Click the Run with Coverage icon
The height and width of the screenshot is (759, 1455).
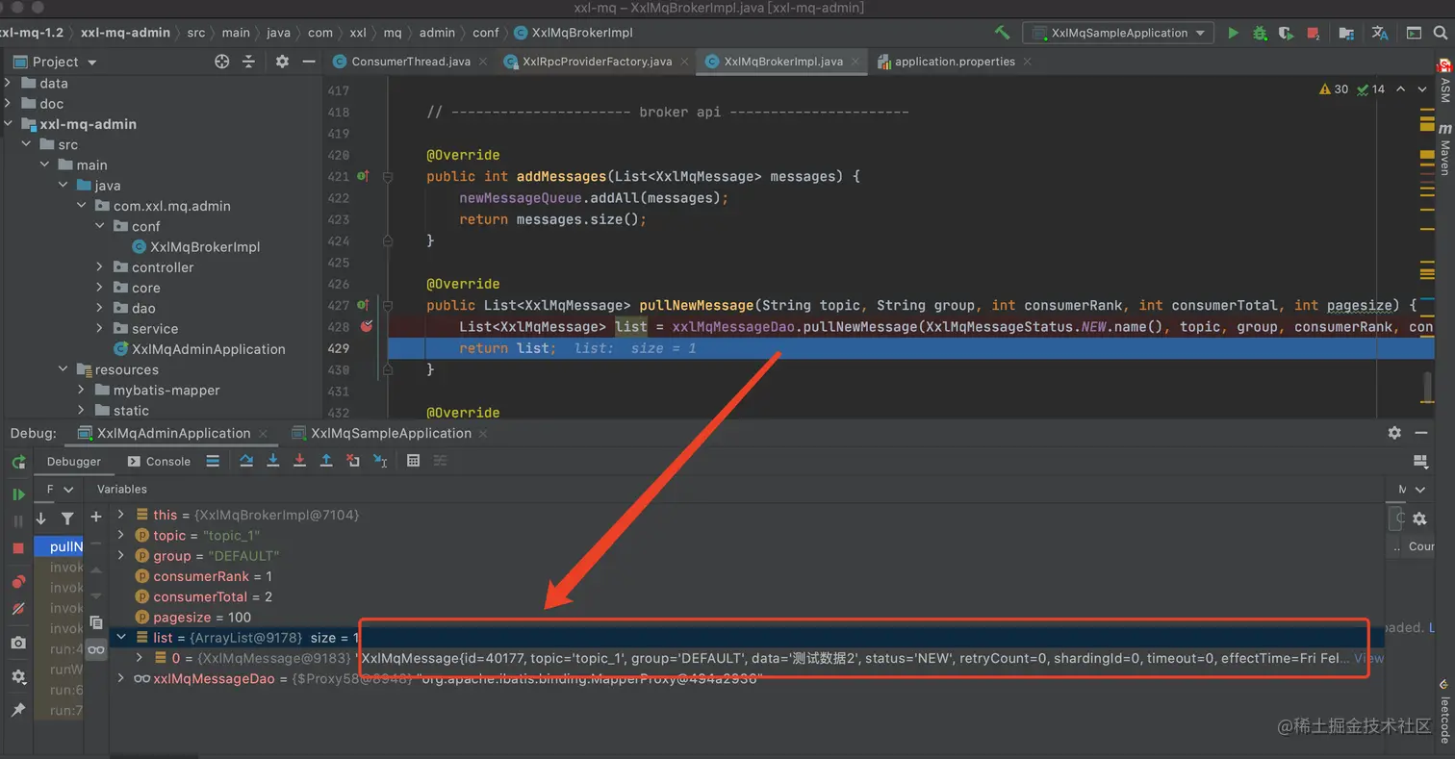point(1286,33)
